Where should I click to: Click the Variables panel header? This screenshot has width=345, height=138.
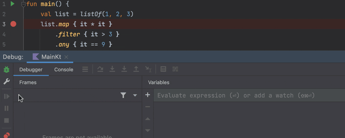coord(159,82)
